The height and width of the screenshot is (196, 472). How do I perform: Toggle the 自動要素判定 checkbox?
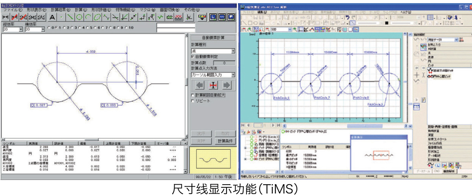click(193, 57)
